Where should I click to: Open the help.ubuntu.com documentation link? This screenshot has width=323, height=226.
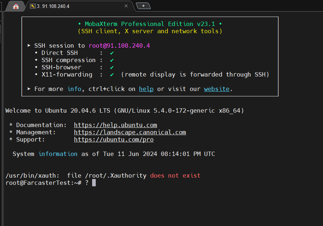(x=115, y=125)
